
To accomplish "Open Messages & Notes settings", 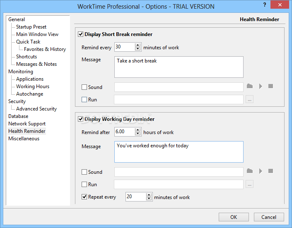I will click(36, 64).
